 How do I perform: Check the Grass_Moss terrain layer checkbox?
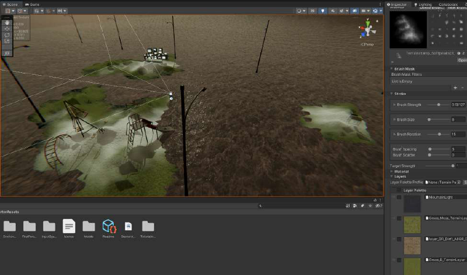[399, 218]
